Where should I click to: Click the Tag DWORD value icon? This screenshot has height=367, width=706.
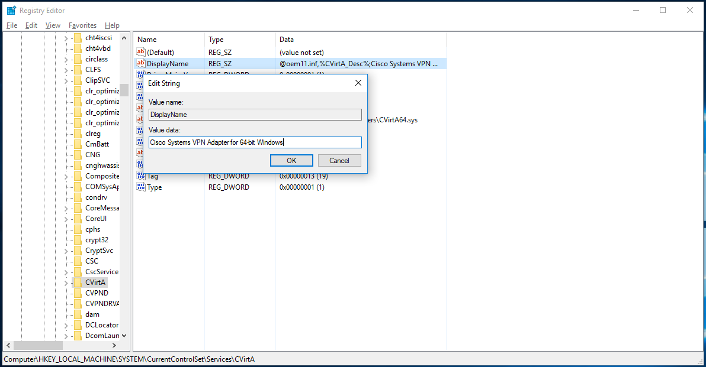(141, 176)
